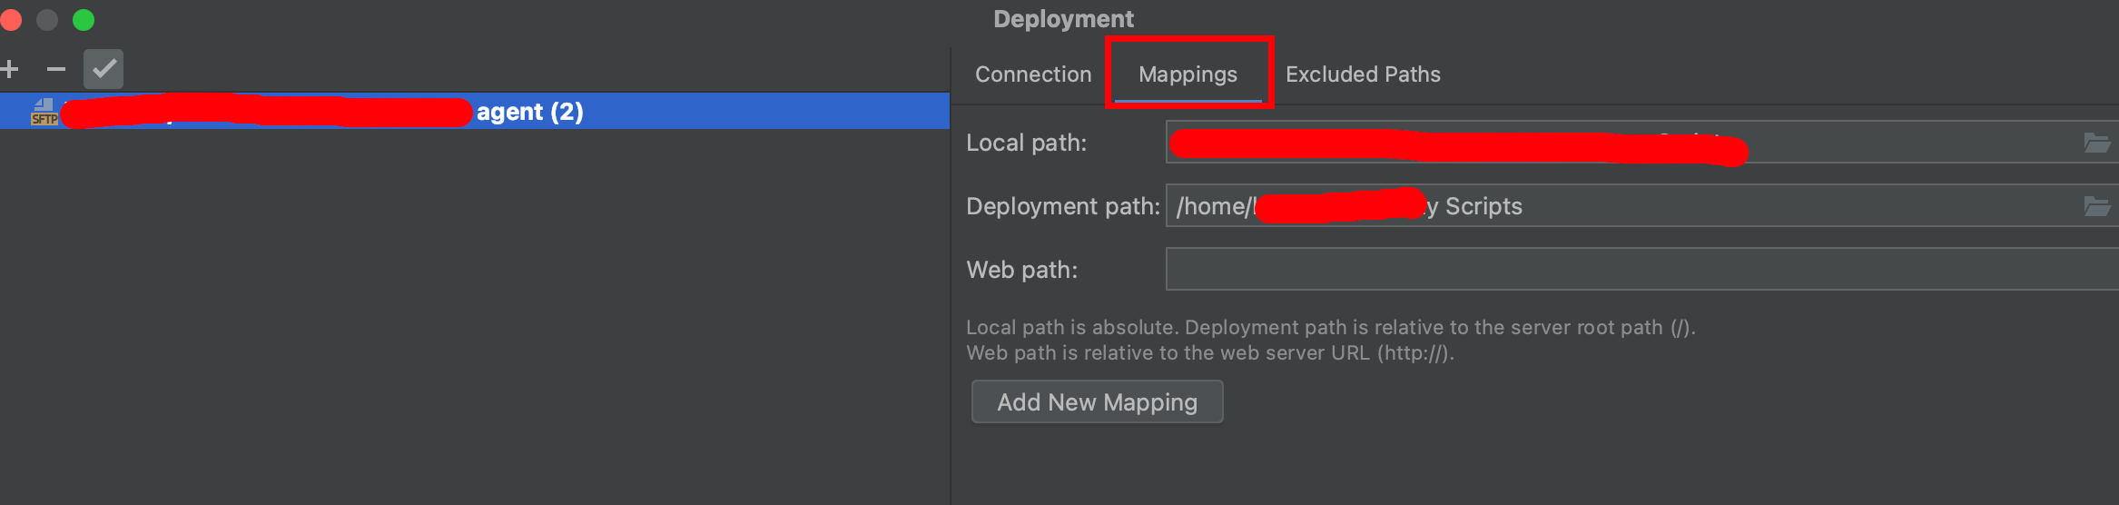Viewport: 2119px width, 505px height.
Task: Click inside the Local path field
Action: pos(1907,143)
